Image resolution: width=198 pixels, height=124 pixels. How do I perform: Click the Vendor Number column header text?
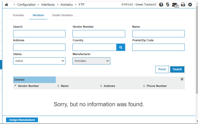click(28, 86)
